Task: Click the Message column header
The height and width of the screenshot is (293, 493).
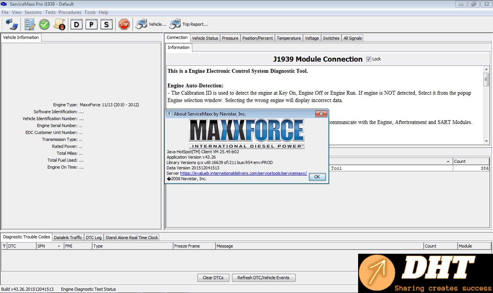Action: tap(320, 246)
